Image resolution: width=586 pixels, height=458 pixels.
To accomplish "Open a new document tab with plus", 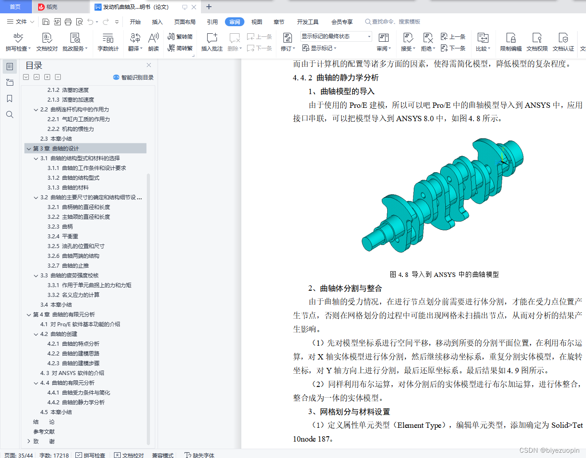I will (209, 7).
